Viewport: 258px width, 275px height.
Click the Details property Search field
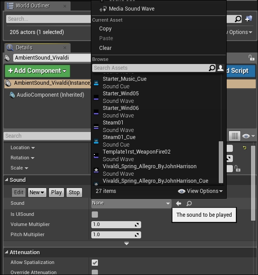pyautogui.click(x=47, y=136)
